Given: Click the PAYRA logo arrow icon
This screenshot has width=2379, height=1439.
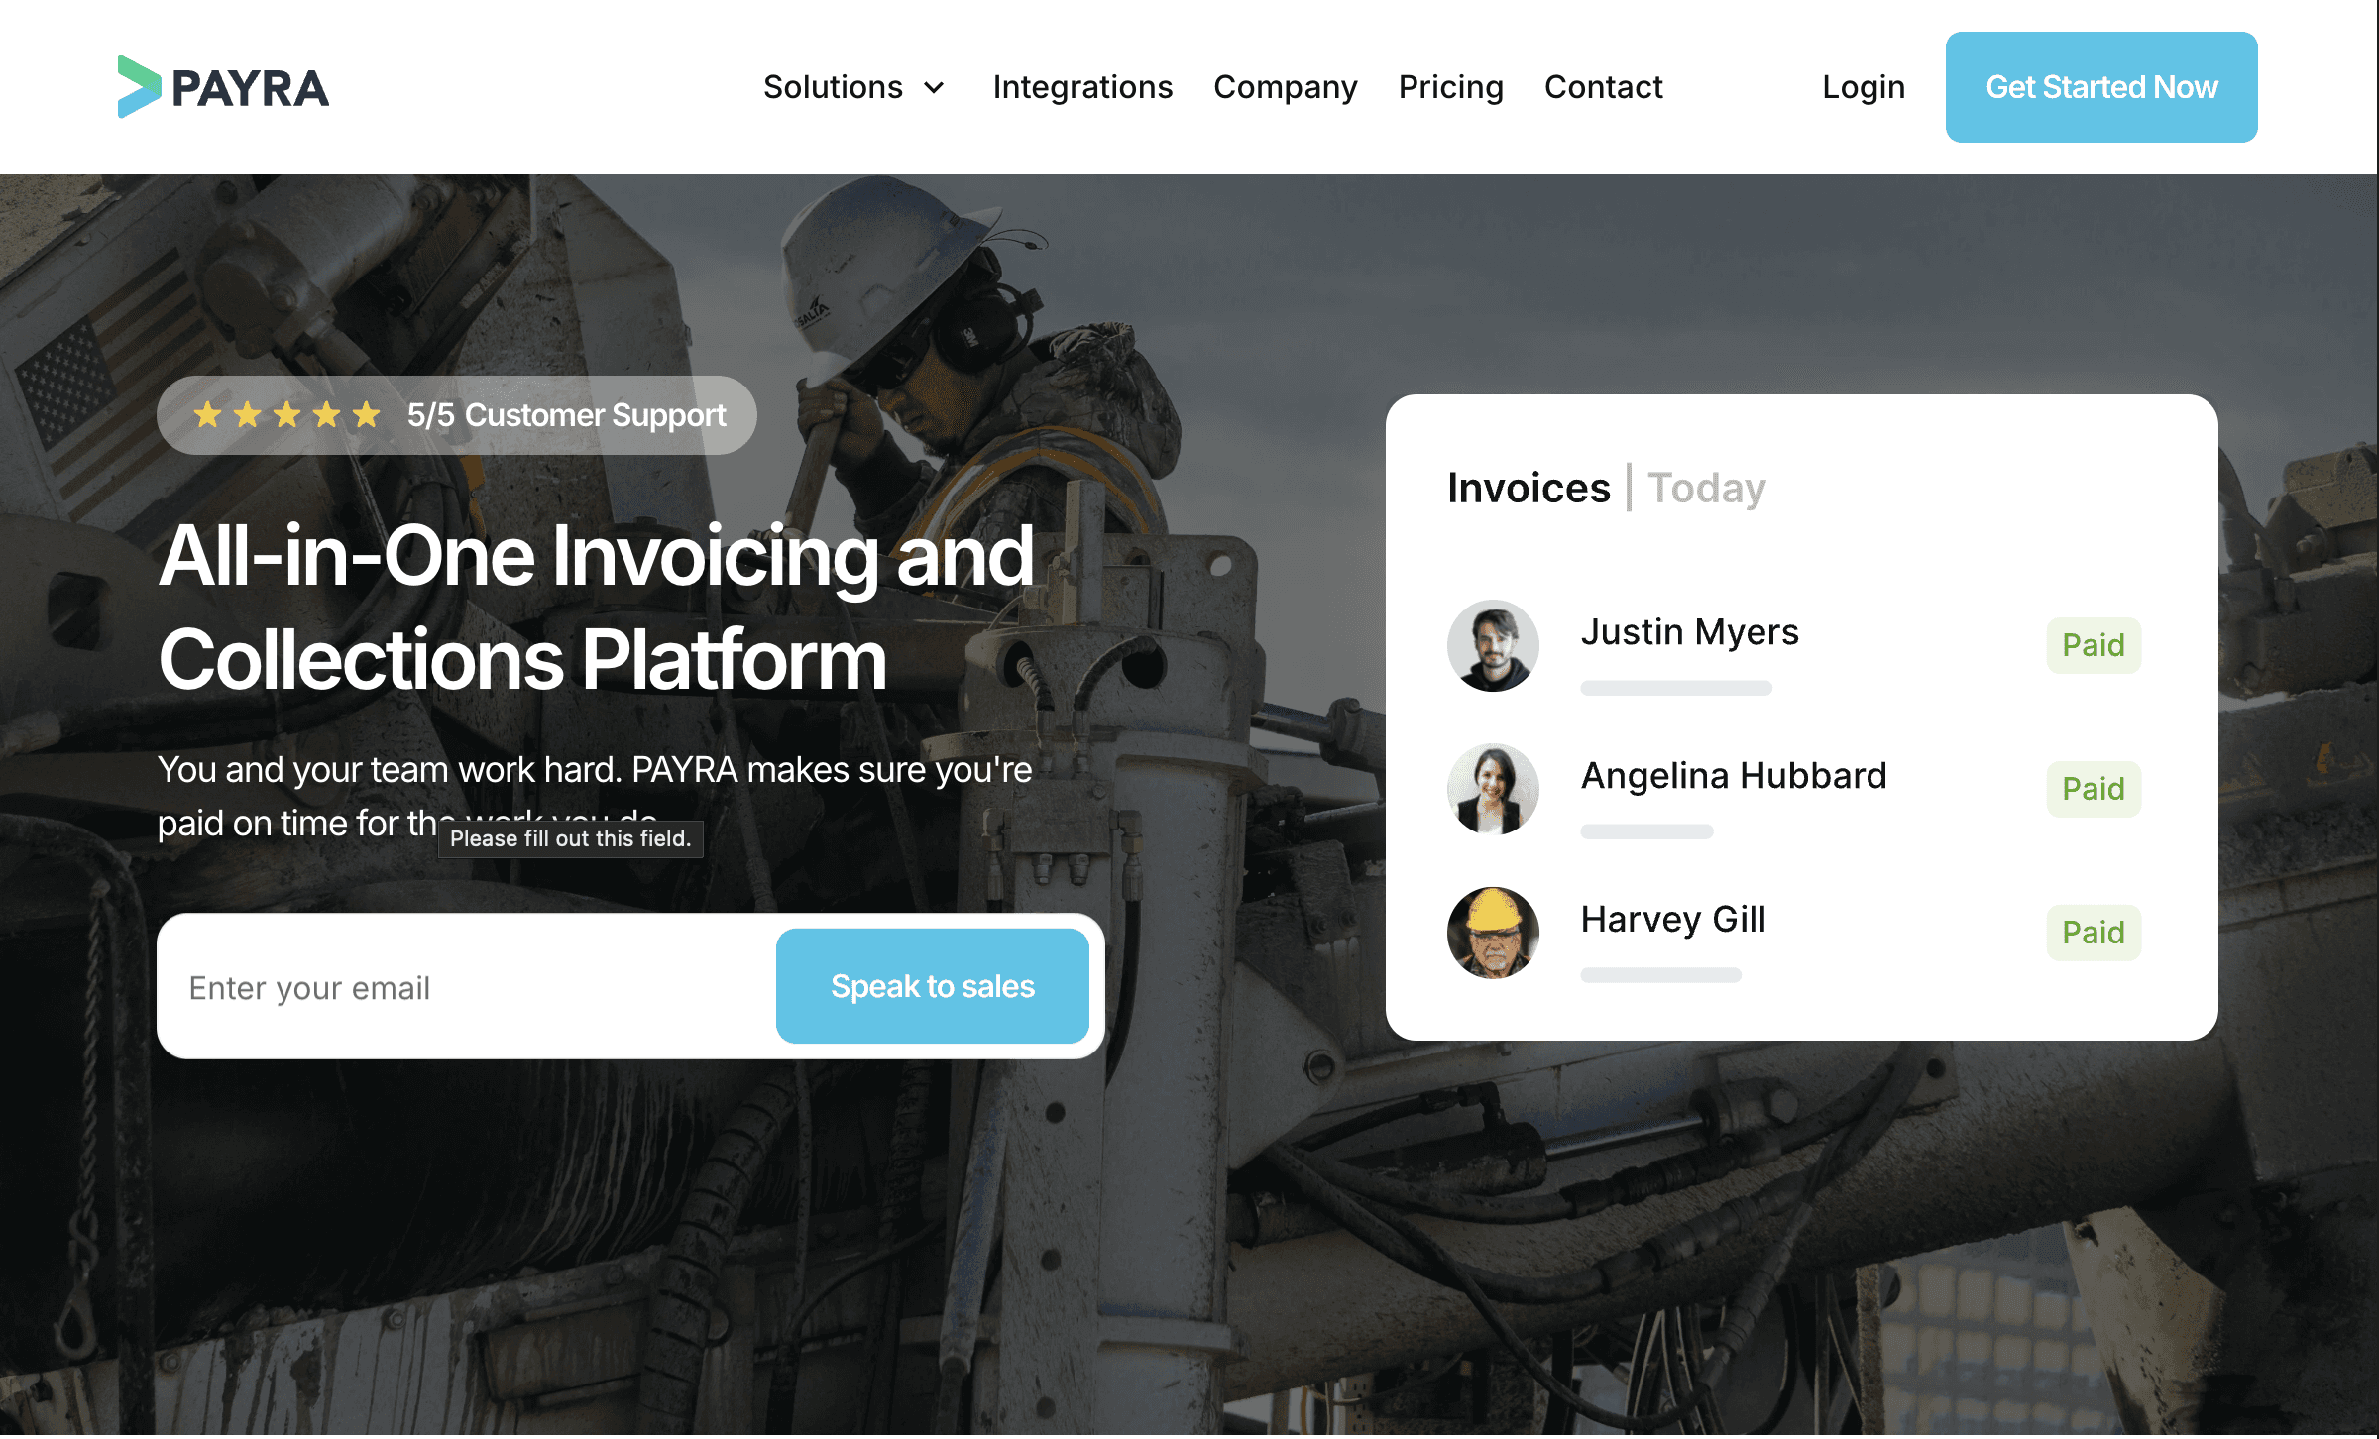Looking at the screenshot, I should pyautogui.click(x=140, y=89).
